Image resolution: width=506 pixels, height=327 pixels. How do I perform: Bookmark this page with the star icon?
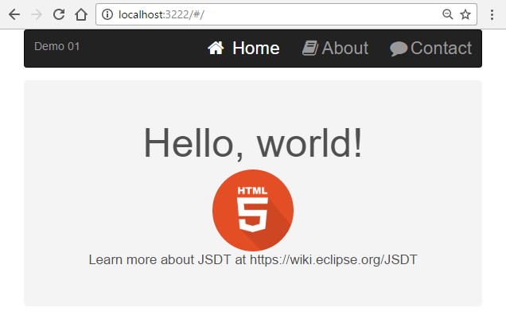click(x=465, y=14)
